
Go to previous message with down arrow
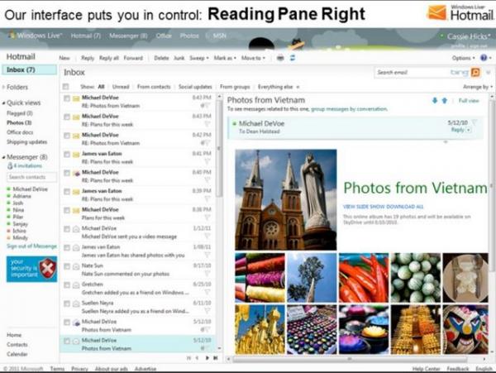tap(435, 101)
